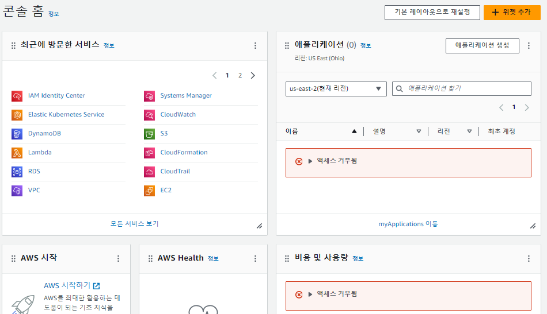
Task: Click the RDS service icon
Action: 17,172
